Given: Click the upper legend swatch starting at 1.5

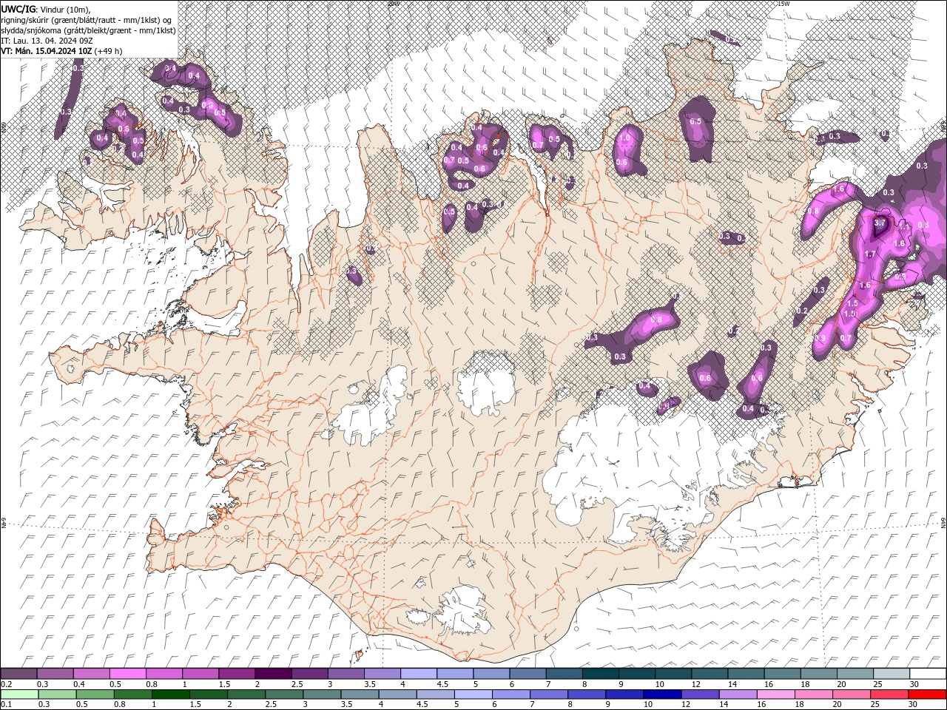Looking at the screenshot, I should click(237, 674).
